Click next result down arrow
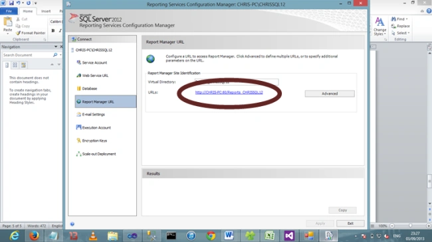The height and width of the screenshot is (242, 432). click(58, 64)
